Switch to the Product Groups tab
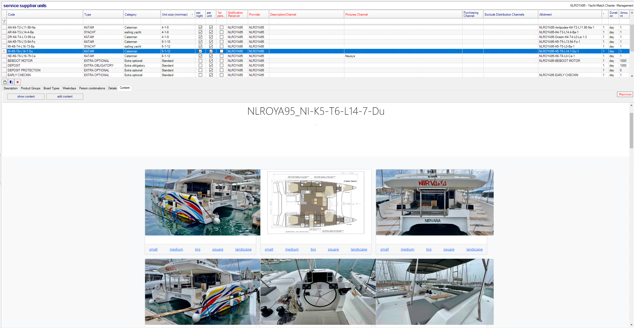 pos(30,88)
